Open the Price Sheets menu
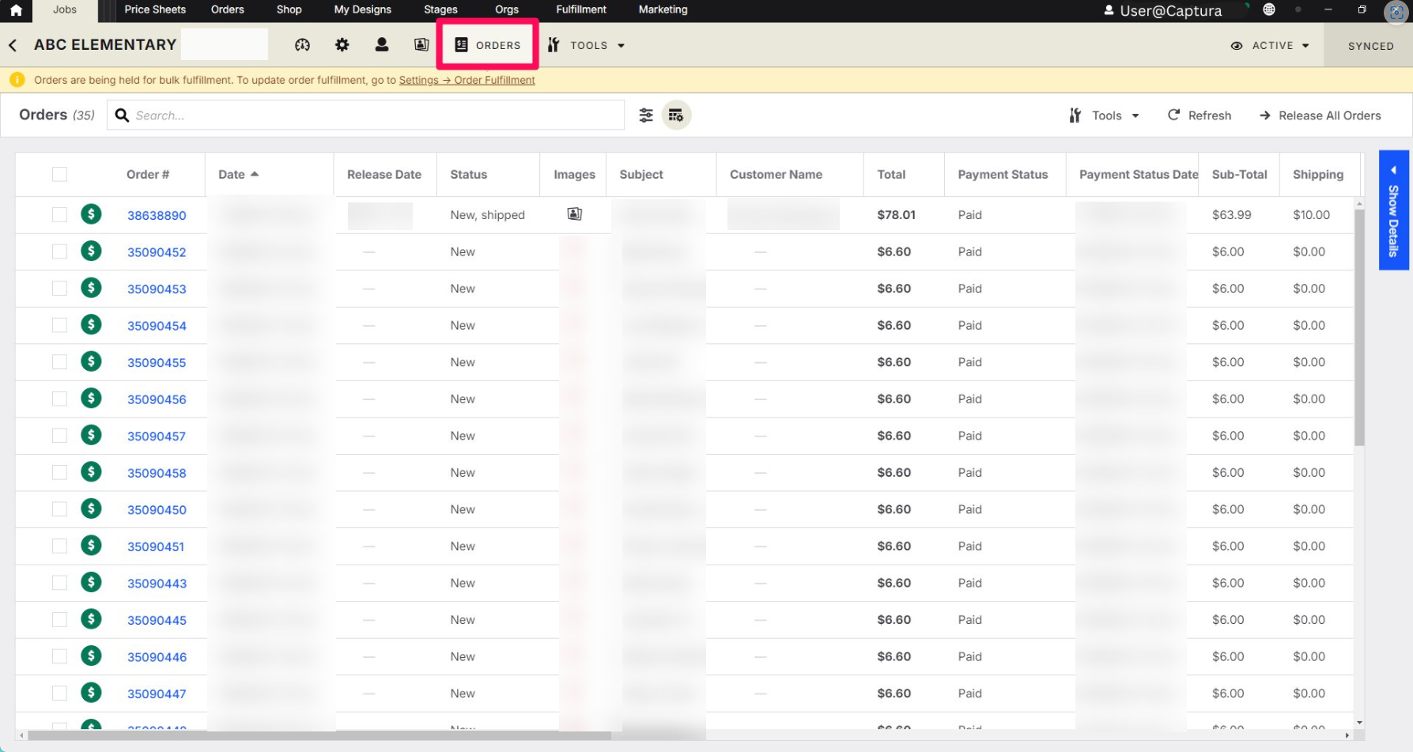The image size is (1413, 752). tap(155, 9)
